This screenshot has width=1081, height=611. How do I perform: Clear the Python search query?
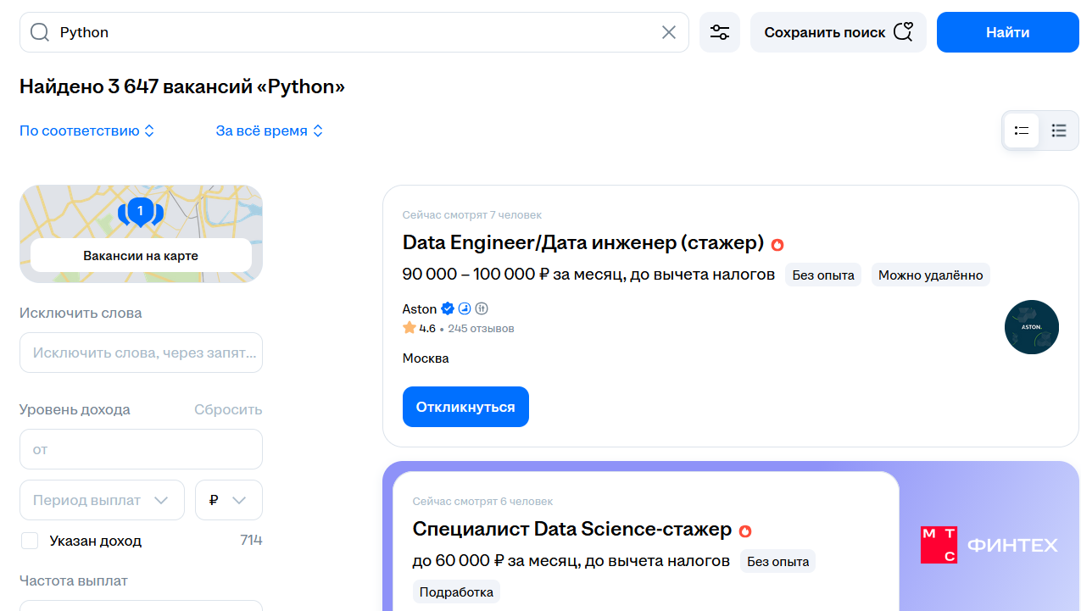[668, 31]
